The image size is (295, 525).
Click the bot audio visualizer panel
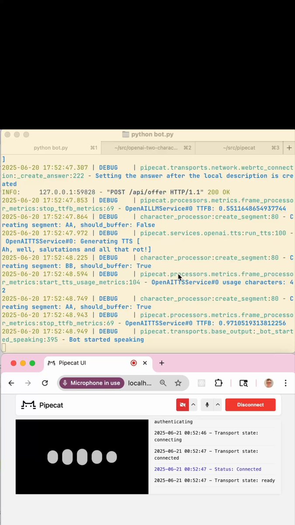coord(82,457)
